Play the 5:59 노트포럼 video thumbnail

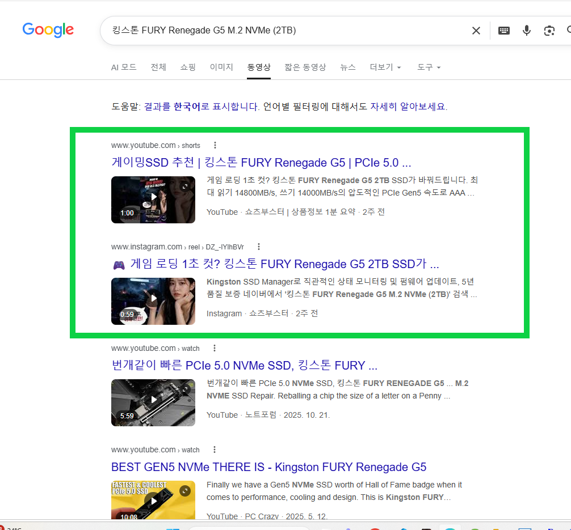(x=153, y=402)
